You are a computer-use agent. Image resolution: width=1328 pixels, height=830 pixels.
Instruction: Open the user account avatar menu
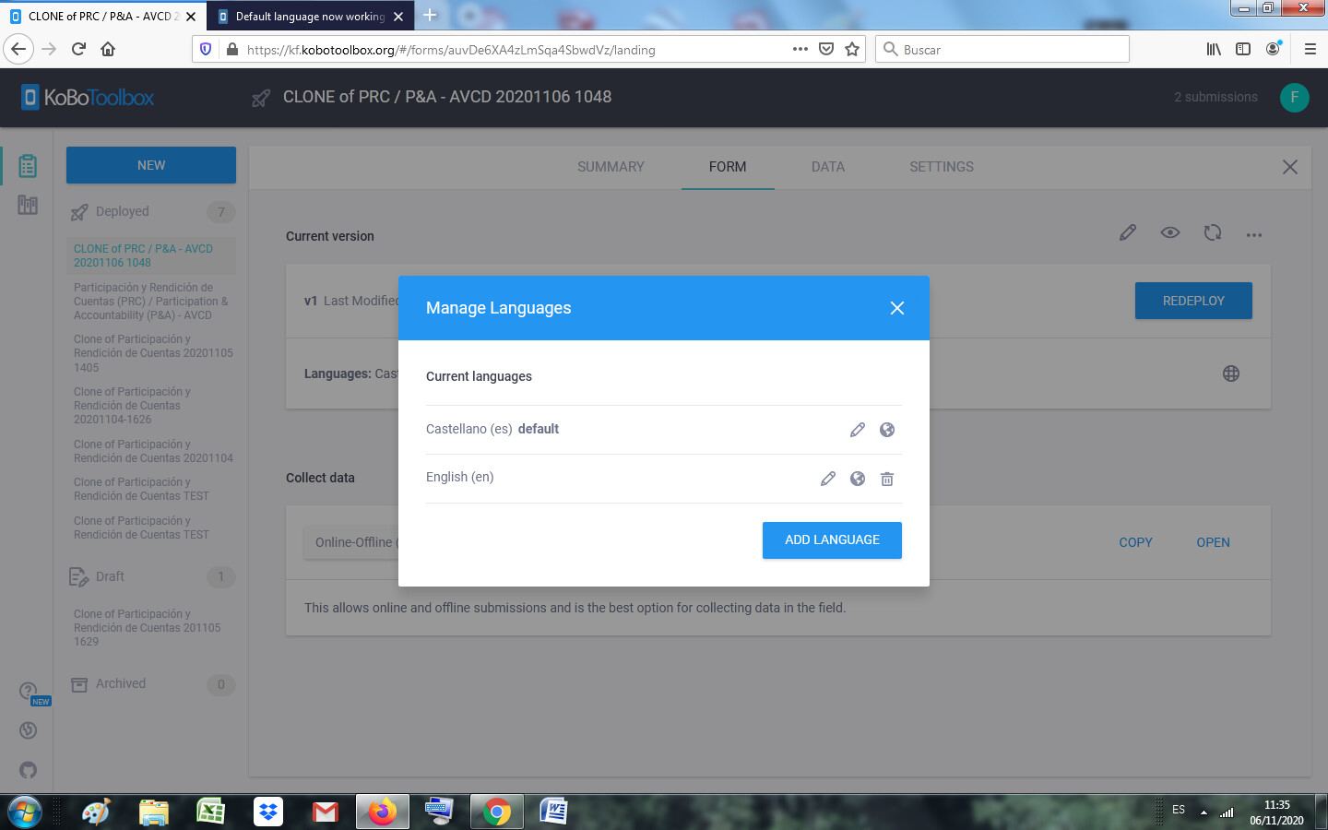[x=1294, y=97]
